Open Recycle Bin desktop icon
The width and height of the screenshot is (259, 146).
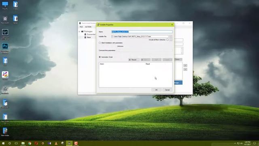tap(5, 20)
